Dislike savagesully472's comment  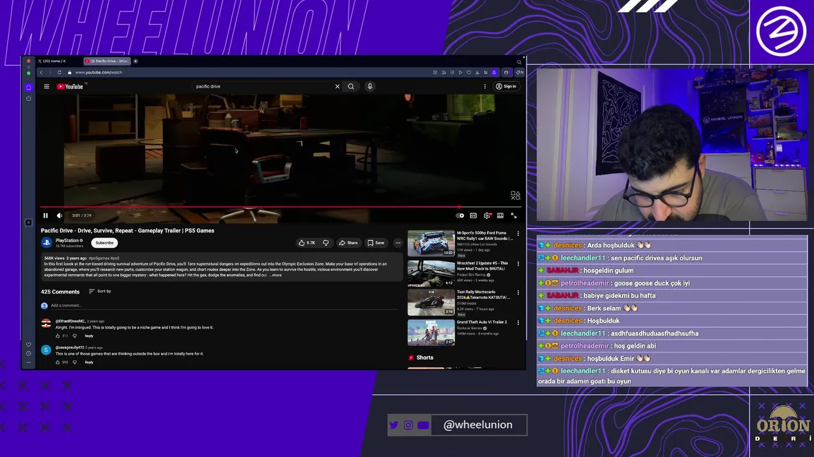point(74,362)
